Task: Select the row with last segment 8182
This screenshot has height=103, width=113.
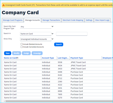Action: [x=58, y=75]
